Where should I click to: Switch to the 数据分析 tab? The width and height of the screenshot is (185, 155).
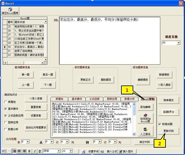coord(129,99)
